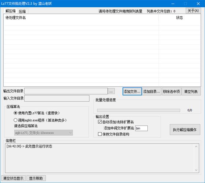
Task: Select 使用内置Lz77算法 radio option
Action: pyautogui.click(x=37, y=113)
